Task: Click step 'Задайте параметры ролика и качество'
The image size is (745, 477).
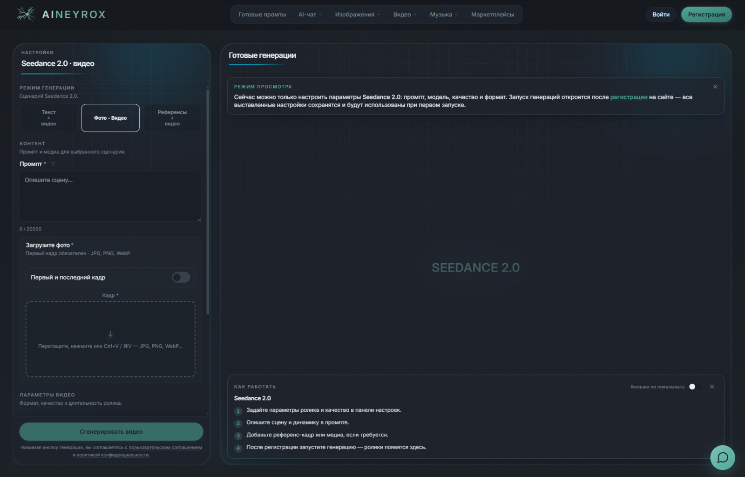Action: tap(324, 410)
